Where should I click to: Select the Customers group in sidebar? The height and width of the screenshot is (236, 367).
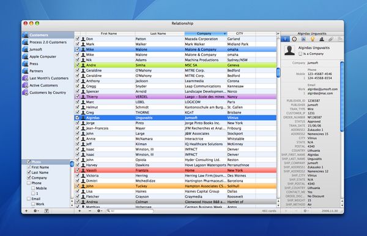[48, 35]
